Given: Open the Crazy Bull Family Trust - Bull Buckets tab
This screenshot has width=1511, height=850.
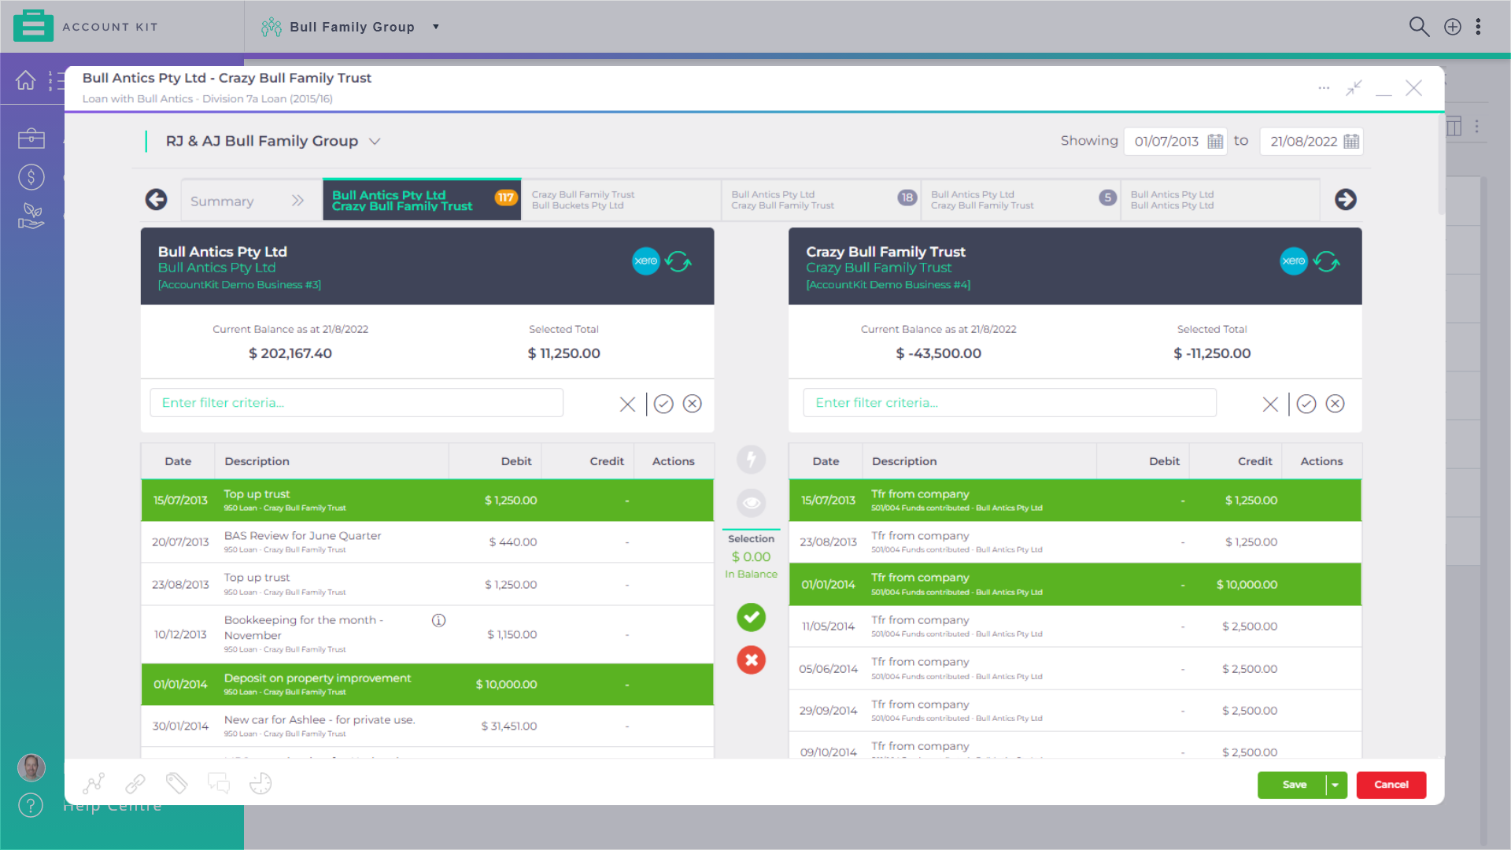Looking at the screenshot, I should (621, 200).
